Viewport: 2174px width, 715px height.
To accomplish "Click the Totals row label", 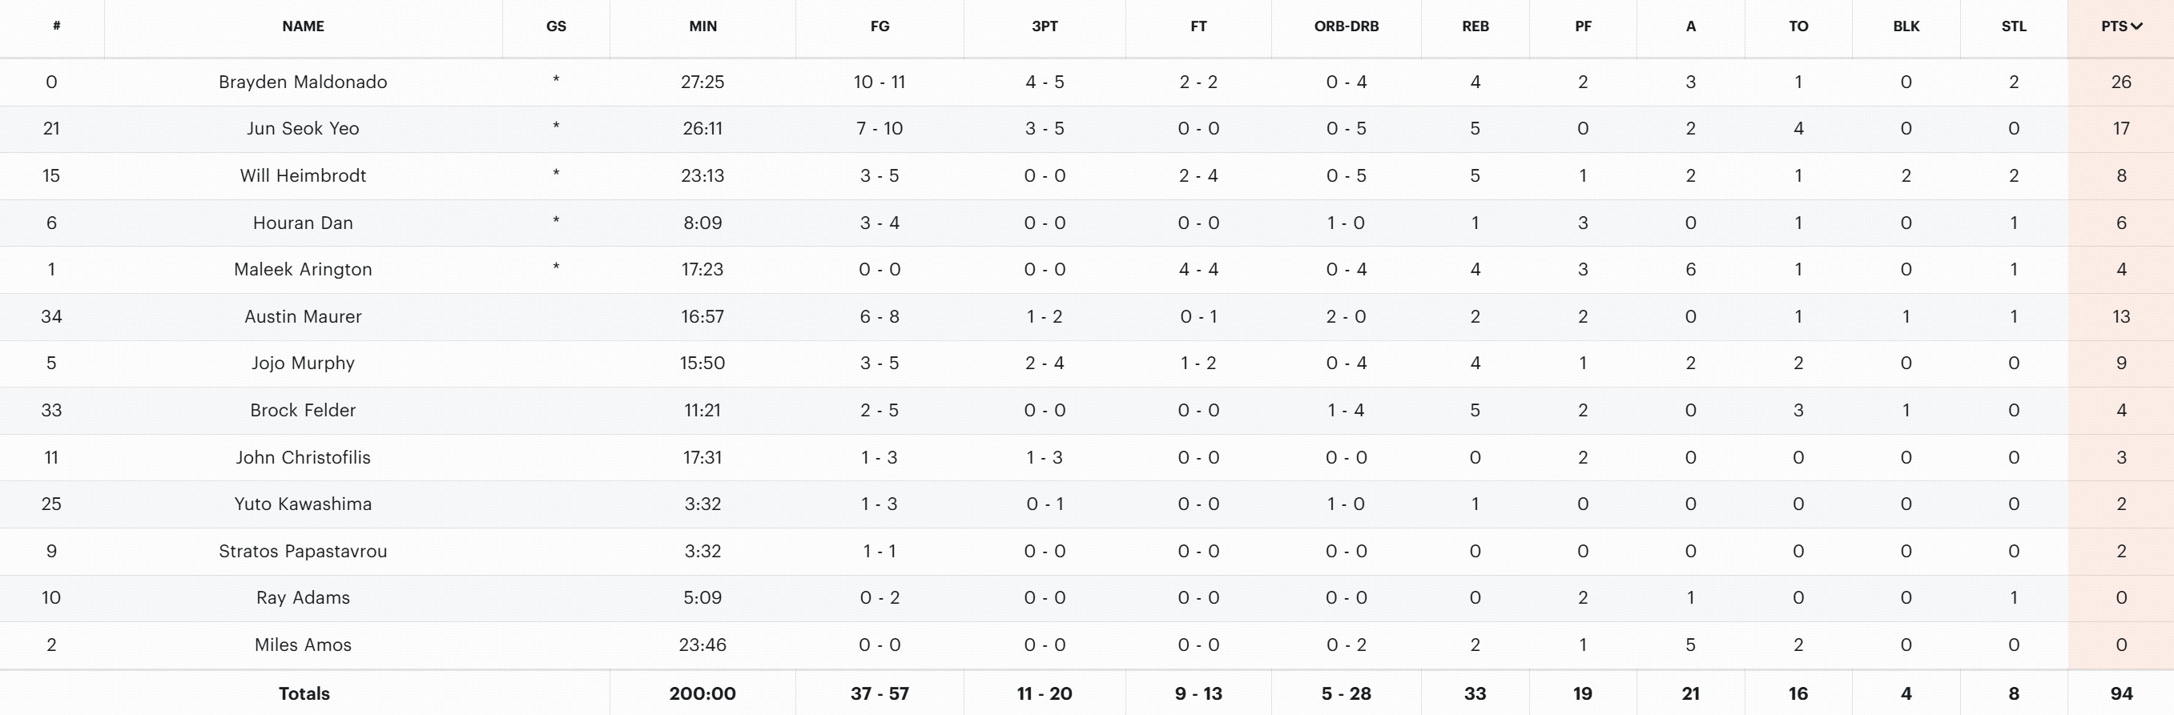I will (304, 693).
